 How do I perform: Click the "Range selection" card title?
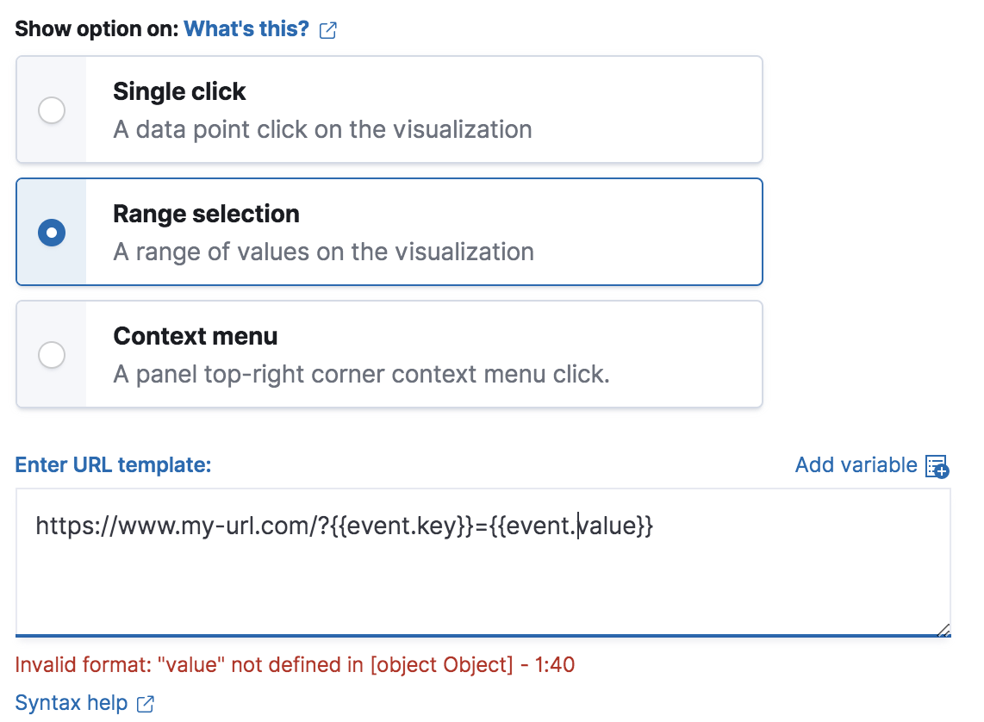(206, 214)
